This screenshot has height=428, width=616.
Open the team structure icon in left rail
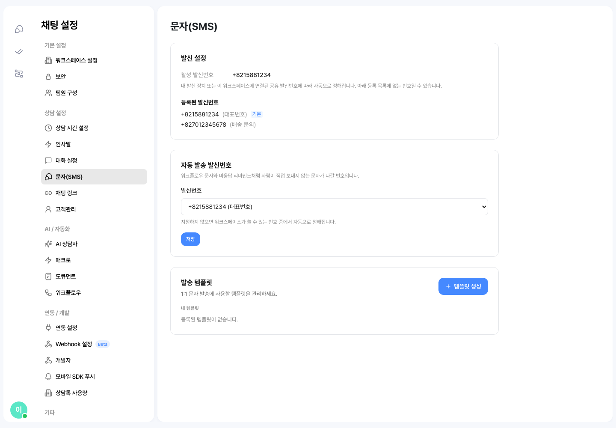[19, 74]
